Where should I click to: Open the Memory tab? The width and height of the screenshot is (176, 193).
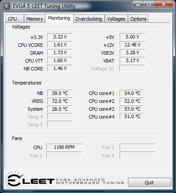(x=35, y=19)
